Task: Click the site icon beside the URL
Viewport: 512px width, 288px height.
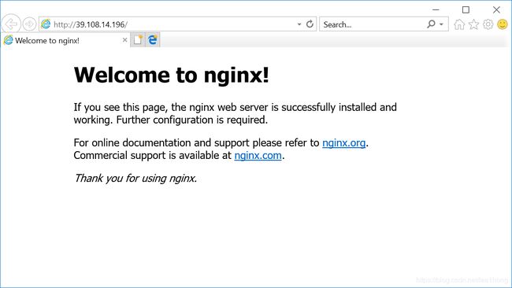Action: [x=46, y=24]
